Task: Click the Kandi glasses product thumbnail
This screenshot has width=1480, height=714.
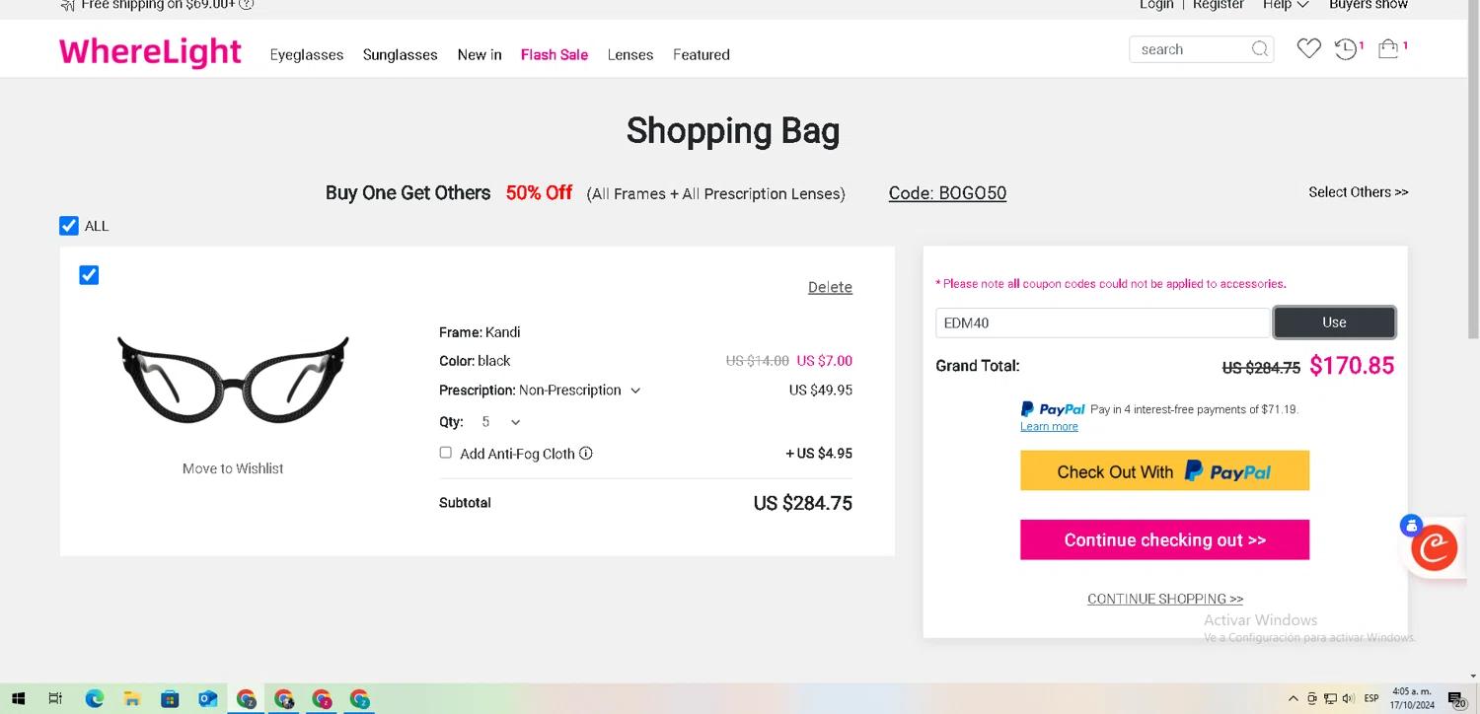Action: coord(233,380)
